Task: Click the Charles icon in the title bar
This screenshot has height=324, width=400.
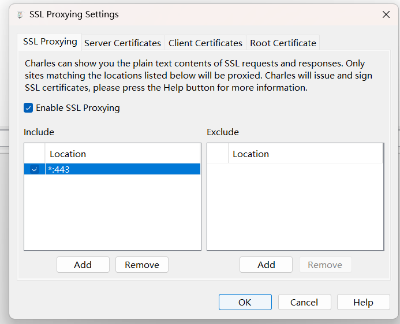Action: [20, 15]
